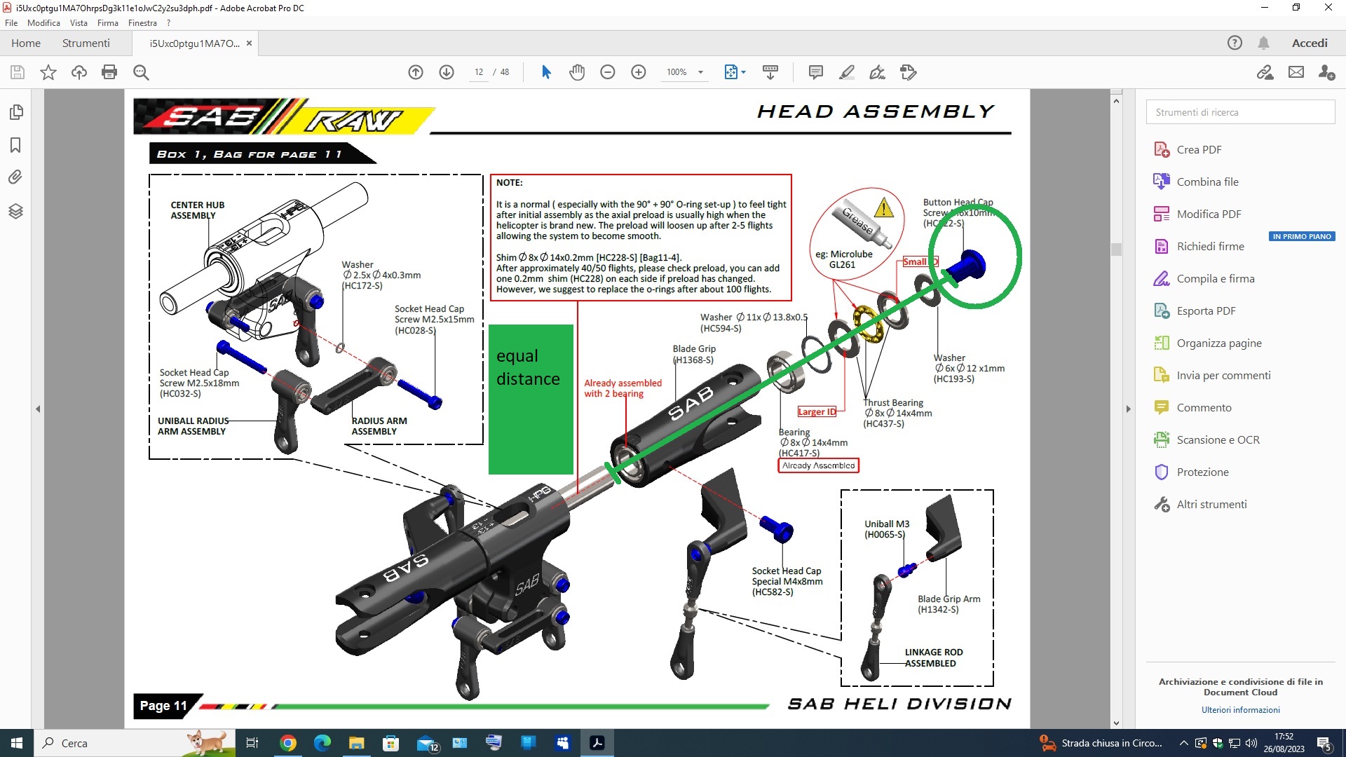Add a sticky note comment

(x=815, y=72)
